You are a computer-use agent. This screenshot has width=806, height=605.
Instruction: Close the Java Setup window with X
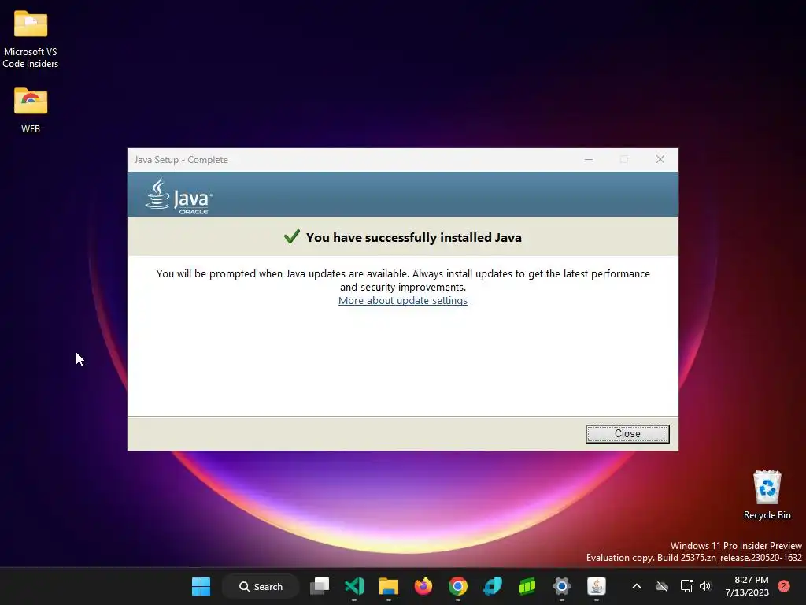click(660, 159)
